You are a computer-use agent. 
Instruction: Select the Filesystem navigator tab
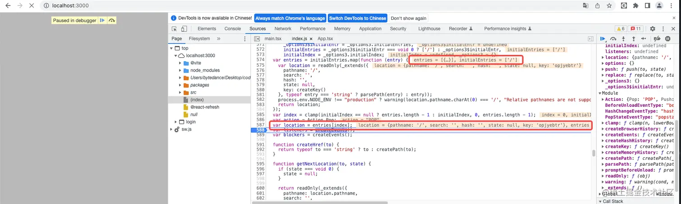pos(200,39)
